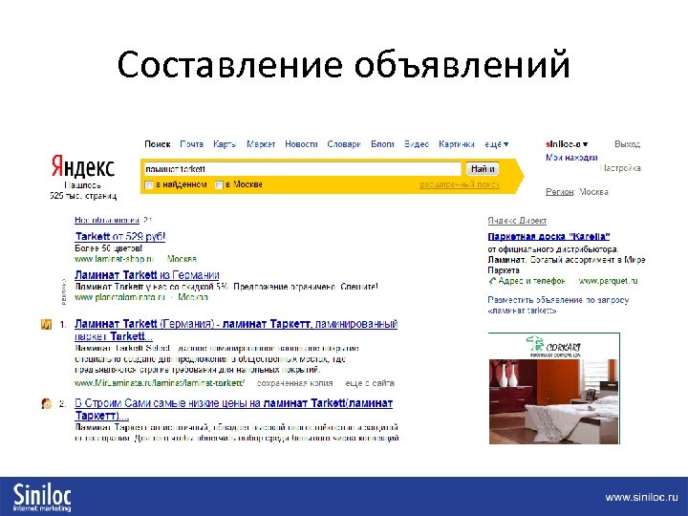
Task: Click 'Адрес и телефон' link
Action: (x=531, y=281)
